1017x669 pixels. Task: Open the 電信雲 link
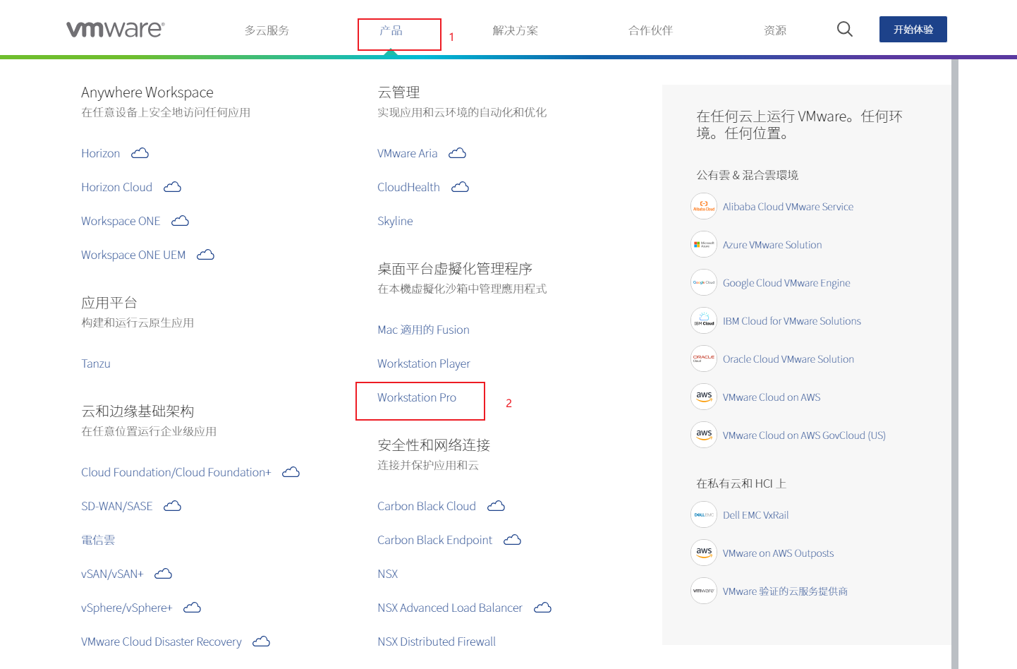(x=98, y=540)
